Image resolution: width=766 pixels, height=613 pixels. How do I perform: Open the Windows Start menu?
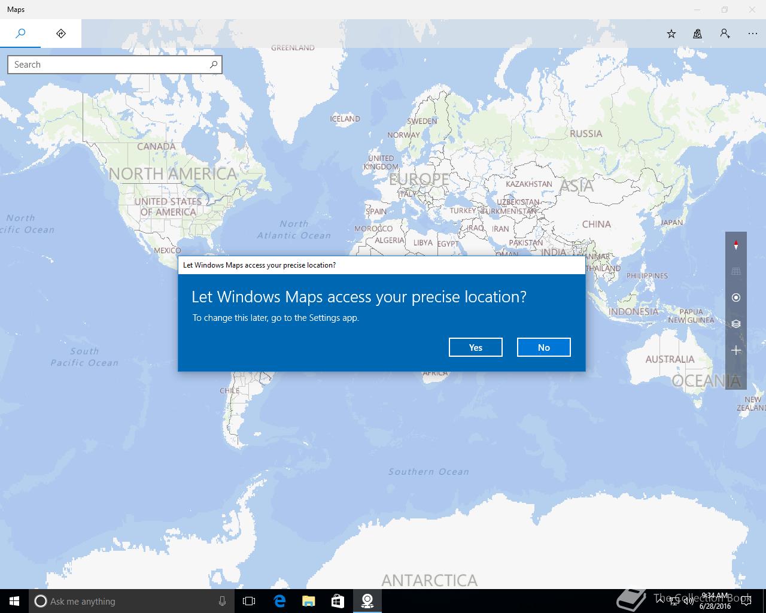click(x=14, y=601)
